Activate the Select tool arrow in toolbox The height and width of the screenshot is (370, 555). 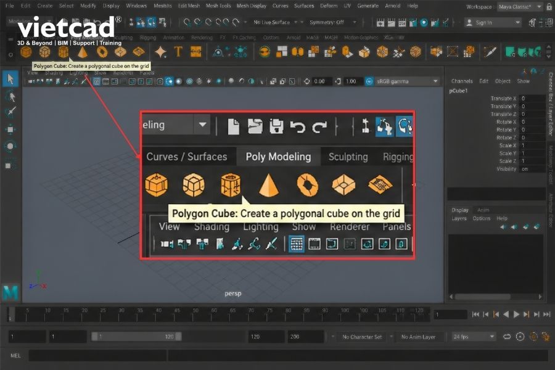10,78
